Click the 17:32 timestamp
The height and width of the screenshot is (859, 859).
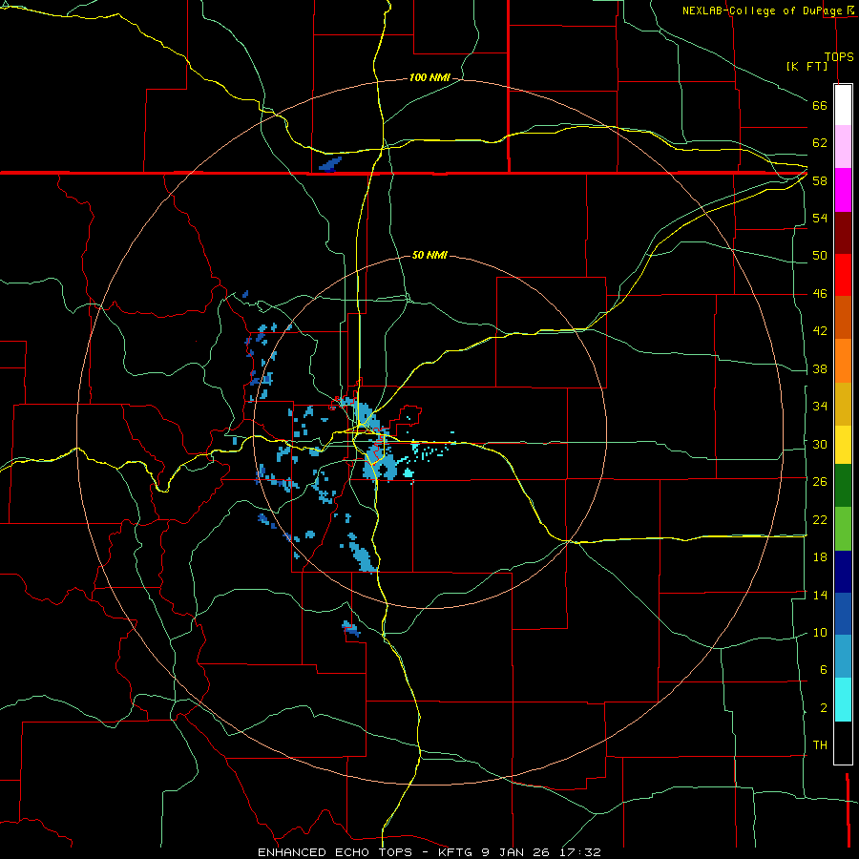[x=578, y=852]
